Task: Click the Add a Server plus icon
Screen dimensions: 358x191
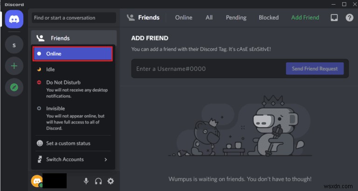Action: pos(14,66)
